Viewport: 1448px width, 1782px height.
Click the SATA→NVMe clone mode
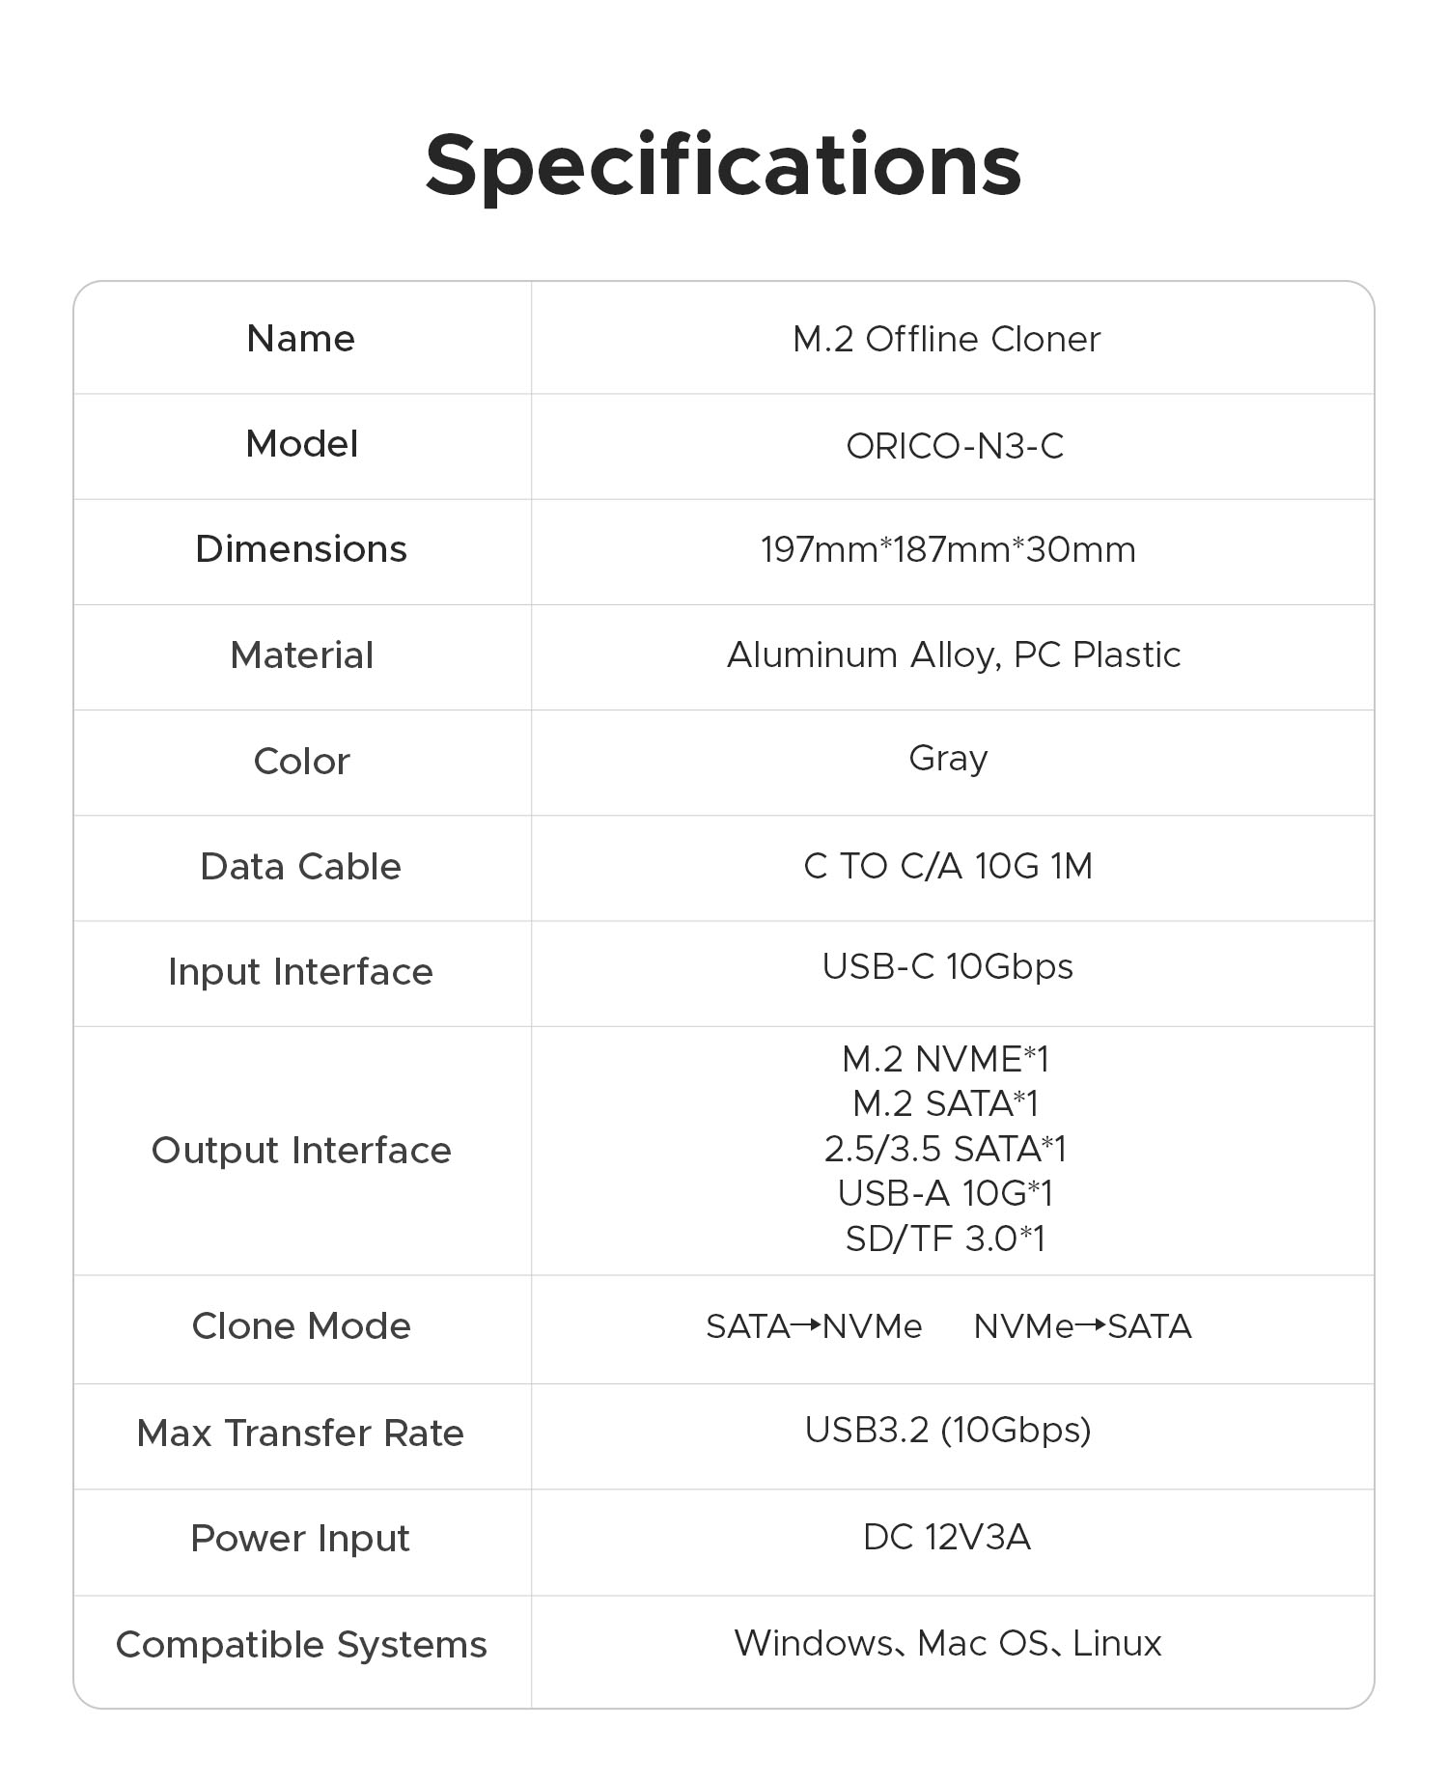[x=814, y=1327]
